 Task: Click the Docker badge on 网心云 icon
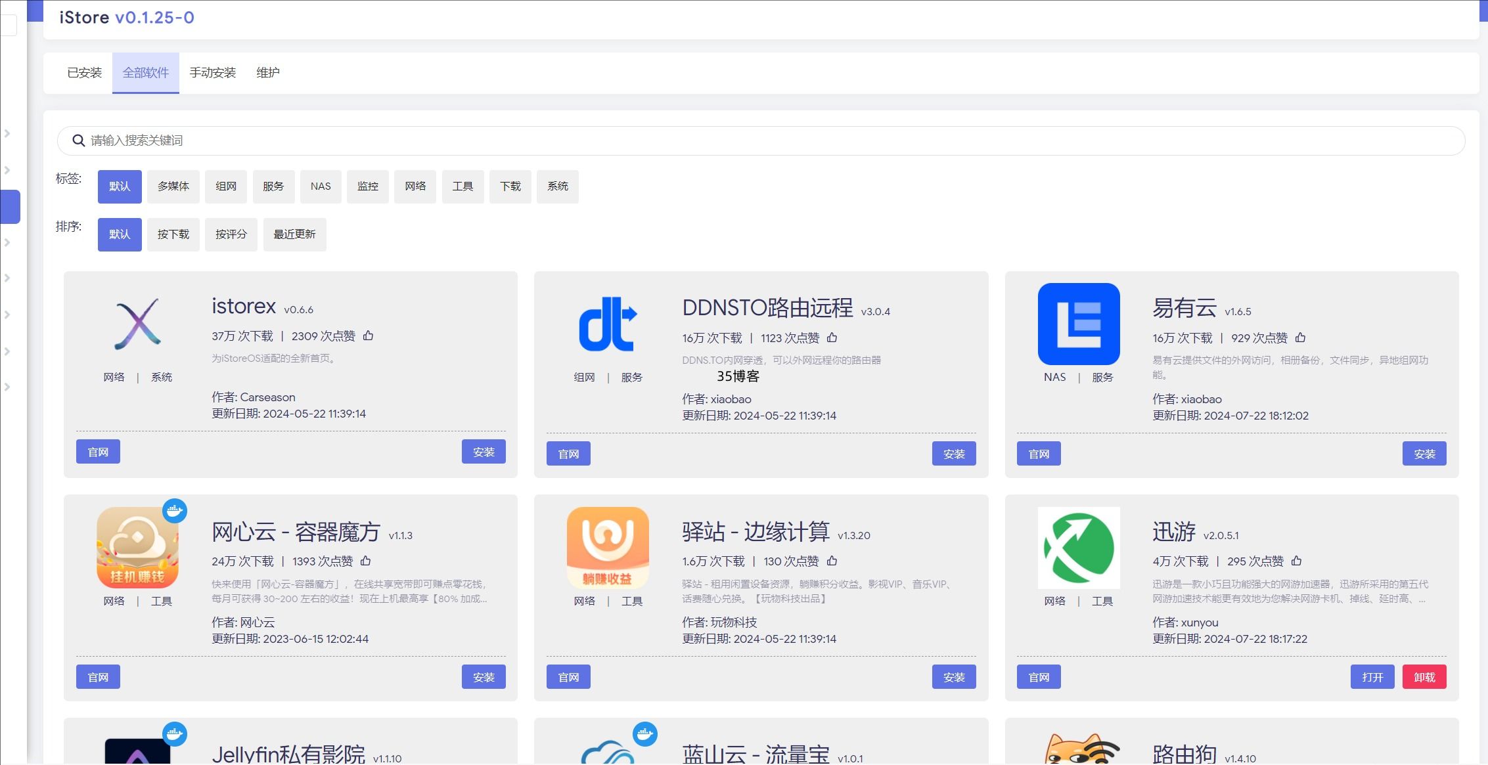[x=175, y=510]
